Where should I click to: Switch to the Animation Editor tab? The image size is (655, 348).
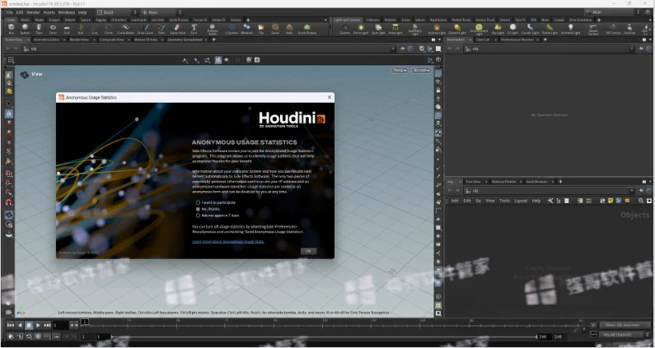46,39
